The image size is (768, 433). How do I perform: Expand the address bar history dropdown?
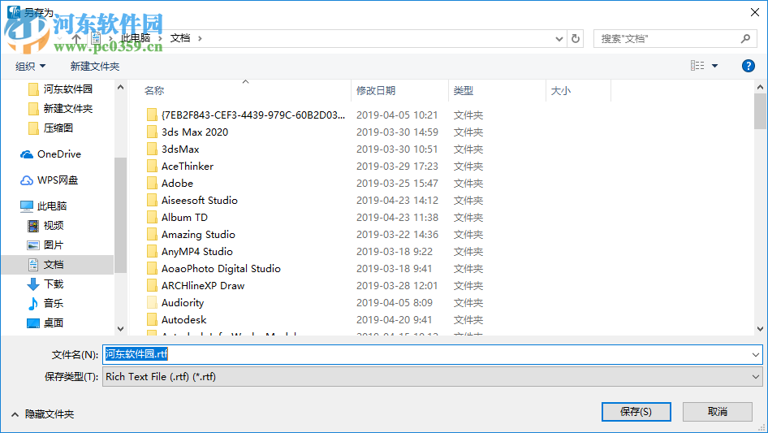559,39
